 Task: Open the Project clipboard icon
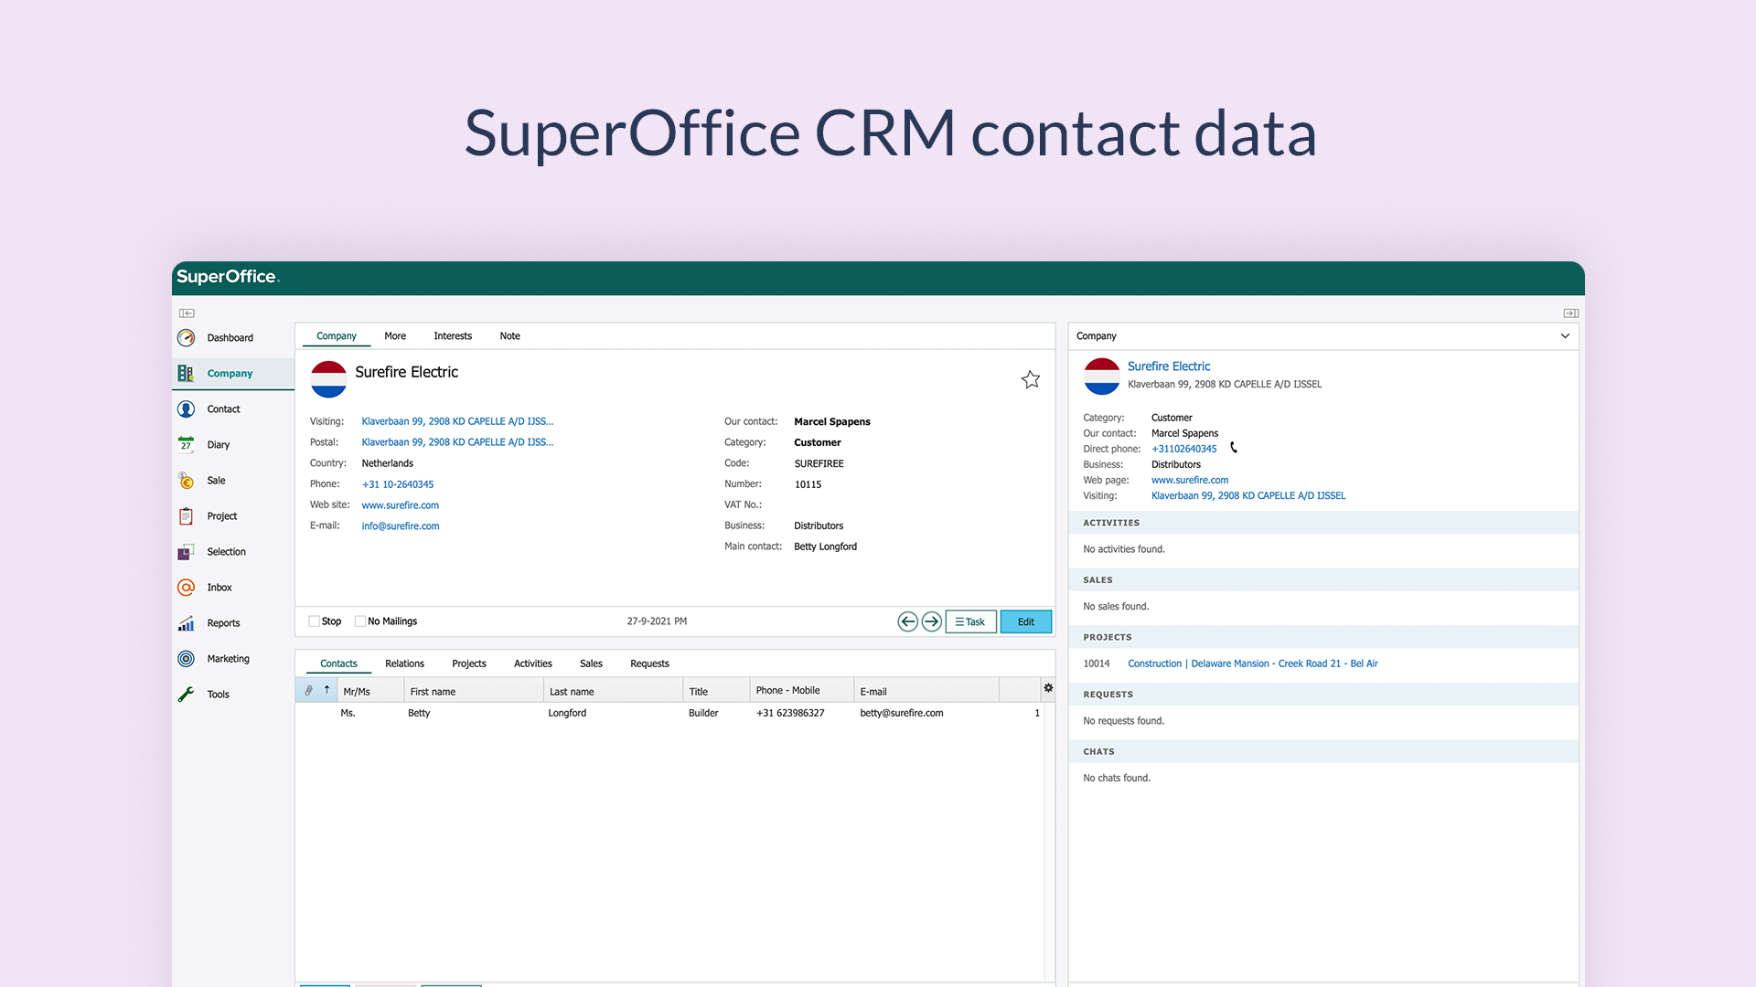pyautogui.click(x=187, y=516)
